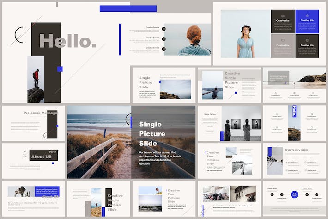
Task: Select the vertical blue "Hello." banner
Action: pyautogui.click(x=294, y=111)
